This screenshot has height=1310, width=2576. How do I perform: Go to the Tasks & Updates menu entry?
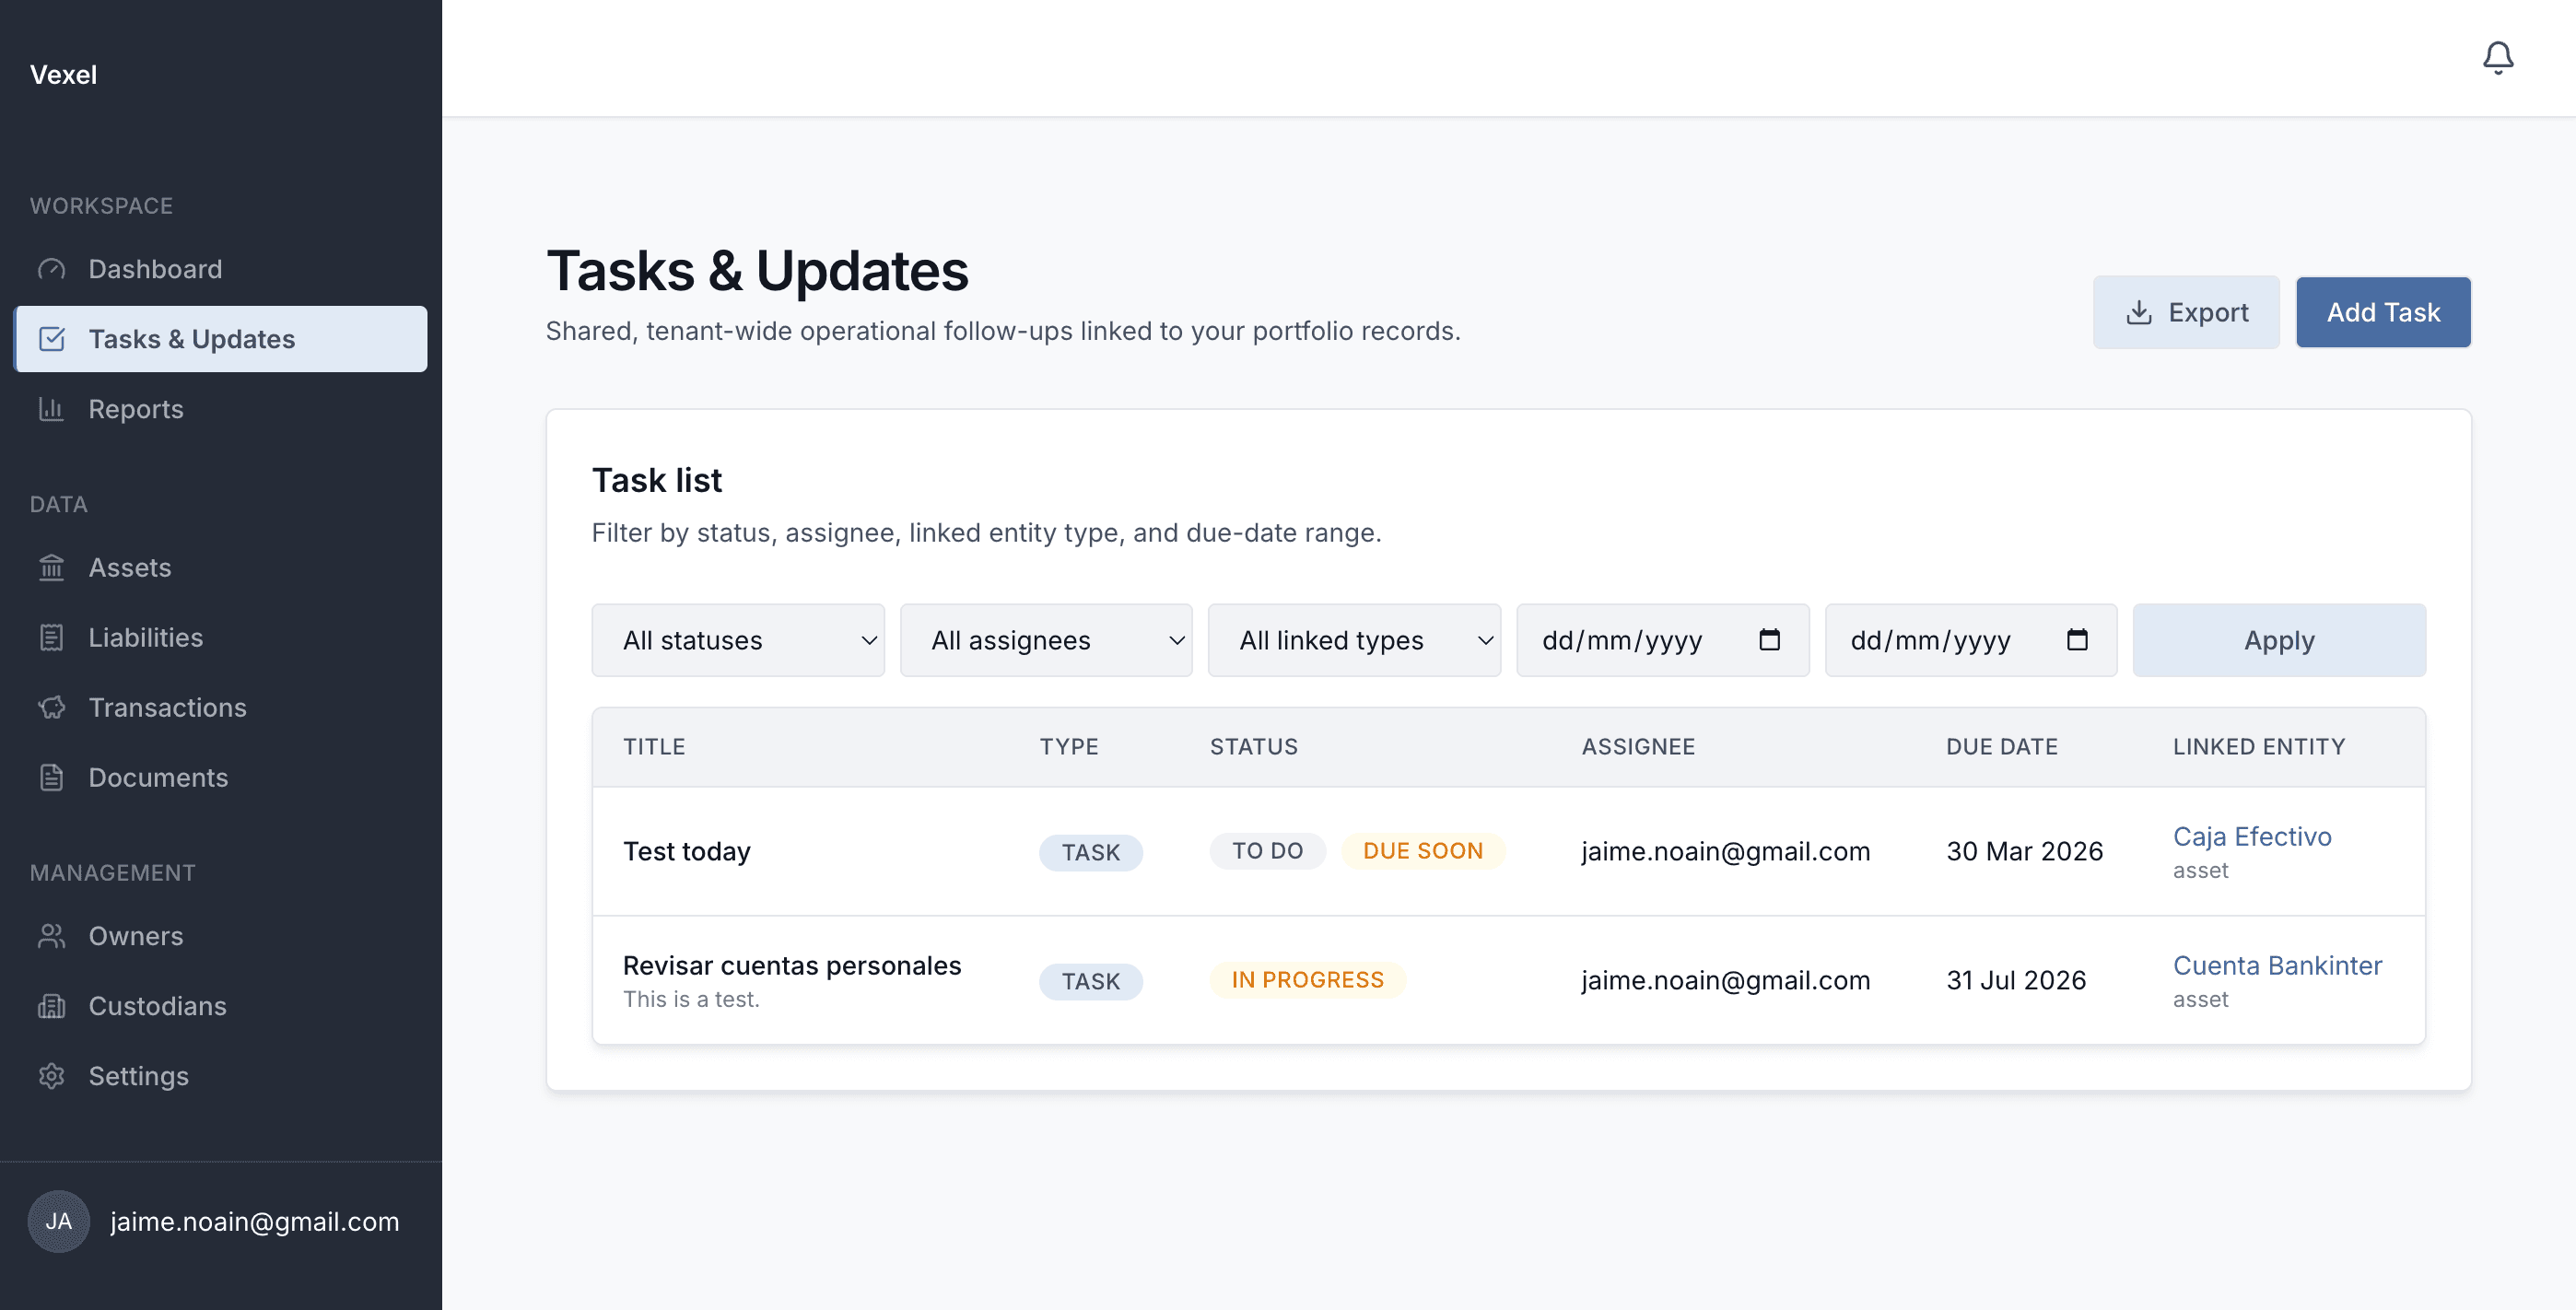click(192, 338)
